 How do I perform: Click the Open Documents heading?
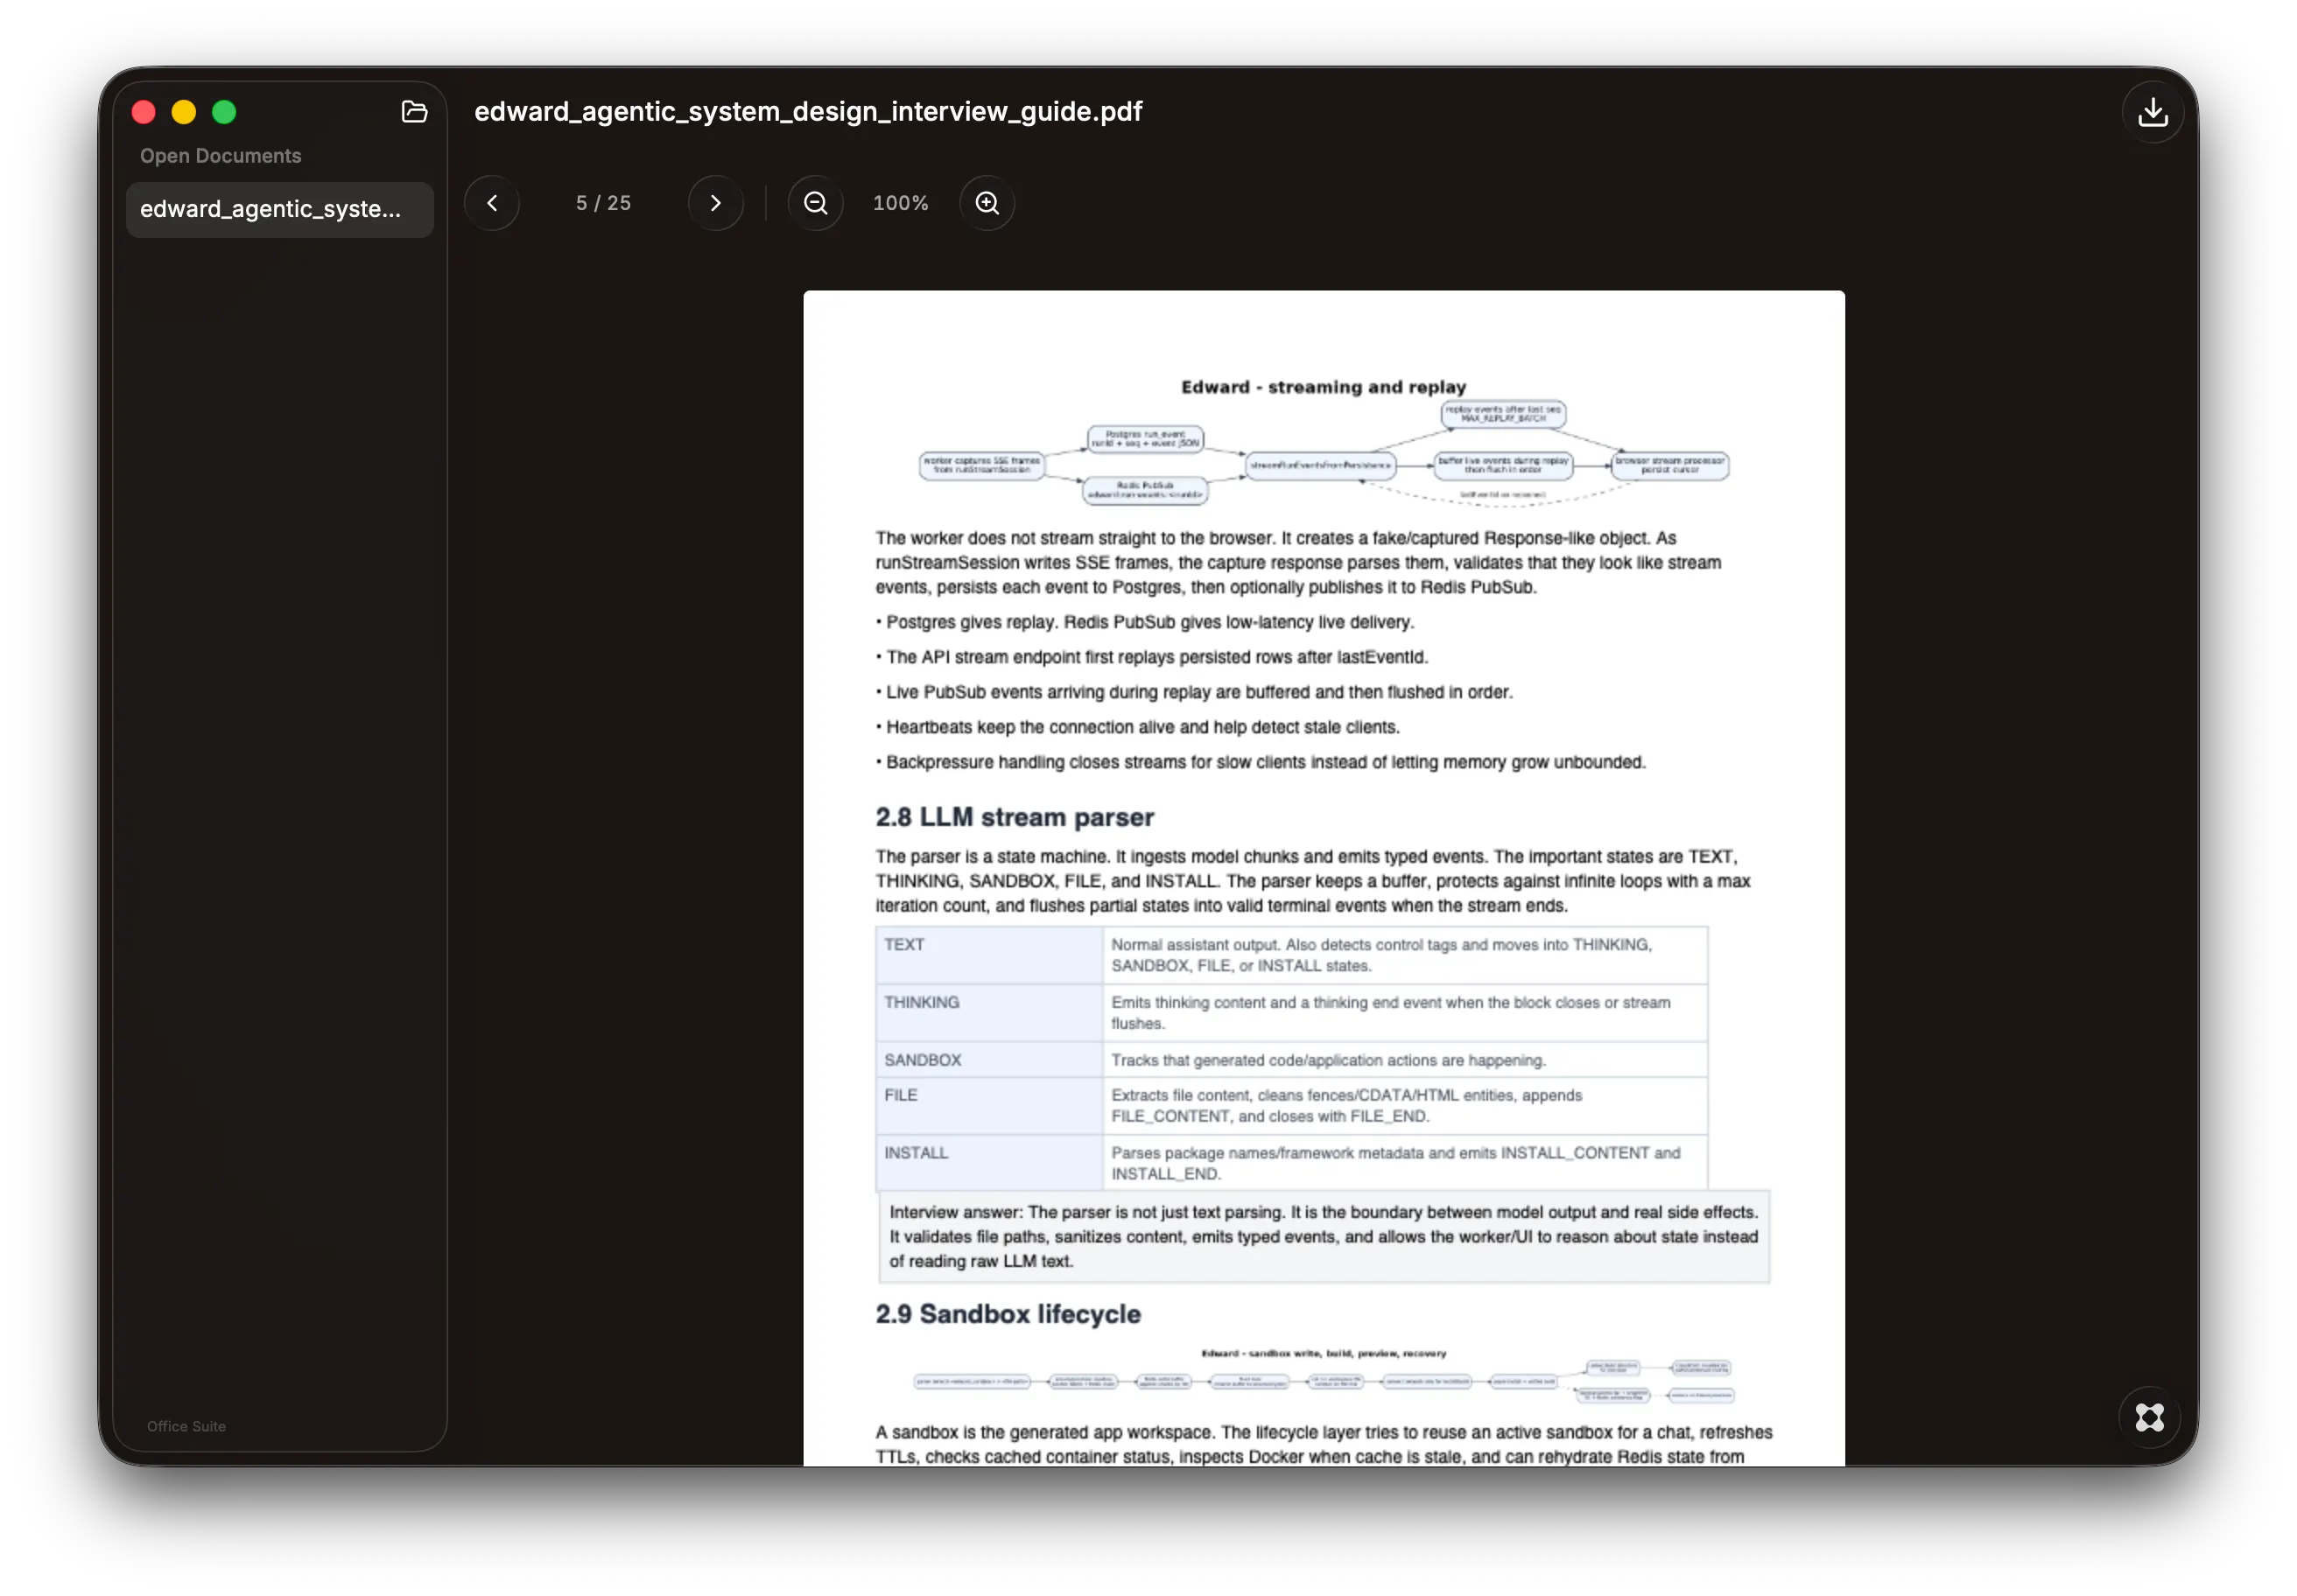220,156
